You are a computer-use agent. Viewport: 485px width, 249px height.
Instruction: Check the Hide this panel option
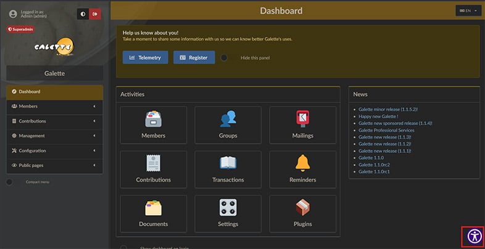pyautogui.click(x=225, y=58)
